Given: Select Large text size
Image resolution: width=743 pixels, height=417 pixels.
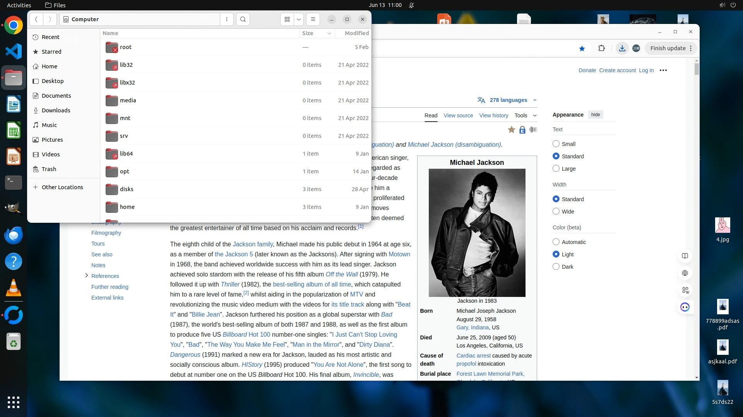Looking at the screenshot, I should pyautogui.click(x=556, y=169).
